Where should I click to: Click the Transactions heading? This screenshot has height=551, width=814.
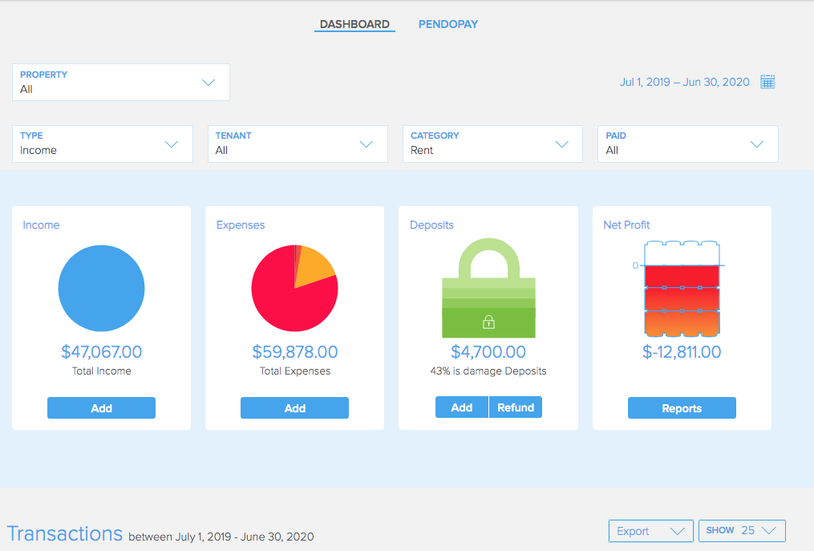[x=65, y=533]
